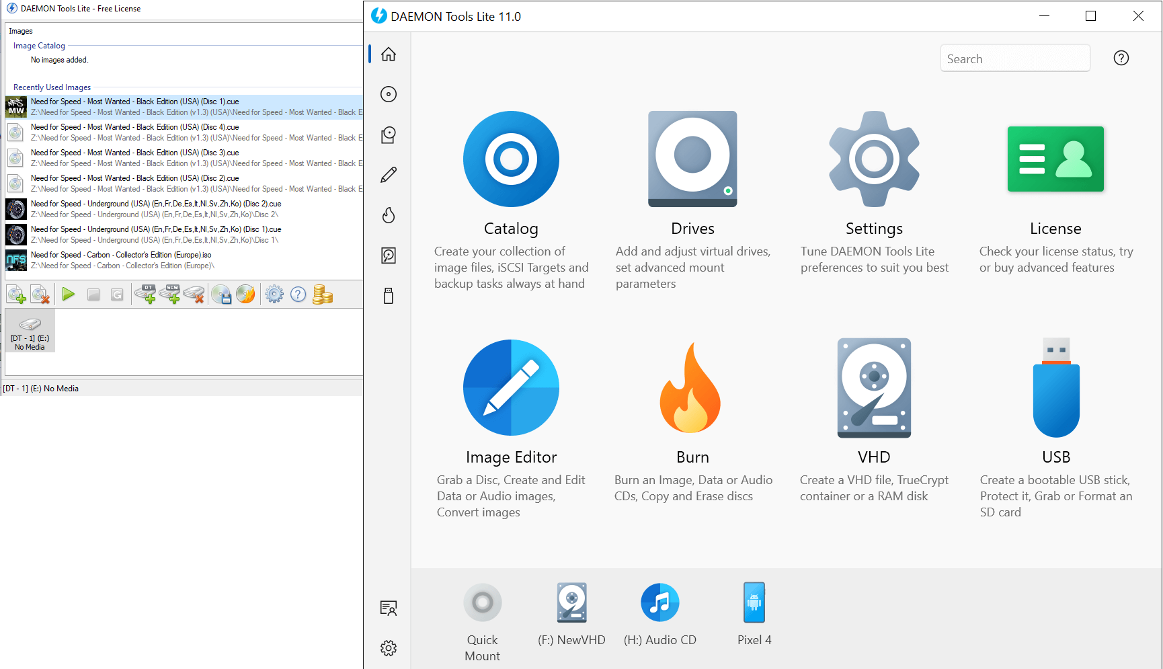The height and width of the screenshot is (669, 1163).
Task: Click the grayed-out refresh toolbar icon
Action: (x=117, y=294)
